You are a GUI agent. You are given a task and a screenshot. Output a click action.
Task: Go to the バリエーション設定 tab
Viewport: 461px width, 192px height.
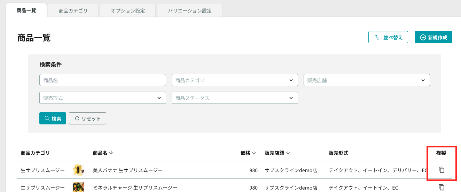[190, 10]
